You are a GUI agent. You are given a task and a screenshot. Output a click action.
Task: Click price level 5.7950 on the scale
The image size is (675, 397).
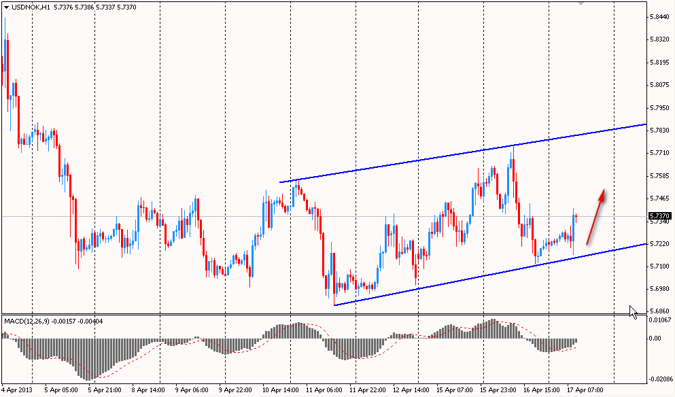(660, 107)
